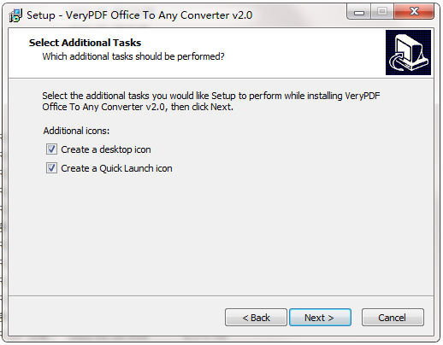The height and width of the screenshot is (345, 443).
Task: Click the Setup window title bar text
Action: 139,15
